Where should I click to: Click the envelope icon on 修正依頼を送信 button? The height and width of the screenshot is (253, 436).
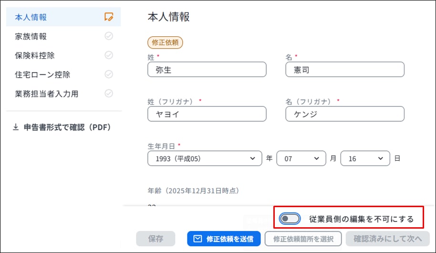click(197, 239)
